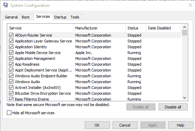The image size is (195, 131).
Task: Click the services list scrollbar thumb
Action: pos(185,32)
